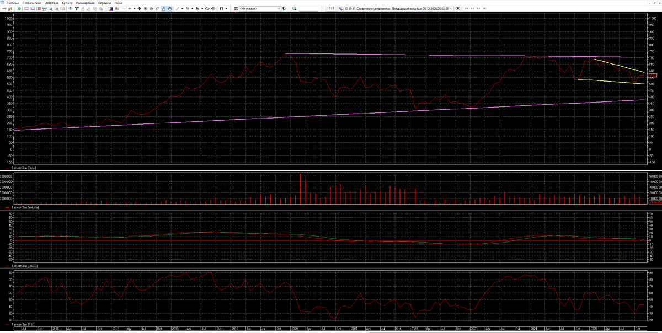The image size is (662, 333).
Task: Click the tallest 2020 volume bar
Action: (x=300, y=189)
